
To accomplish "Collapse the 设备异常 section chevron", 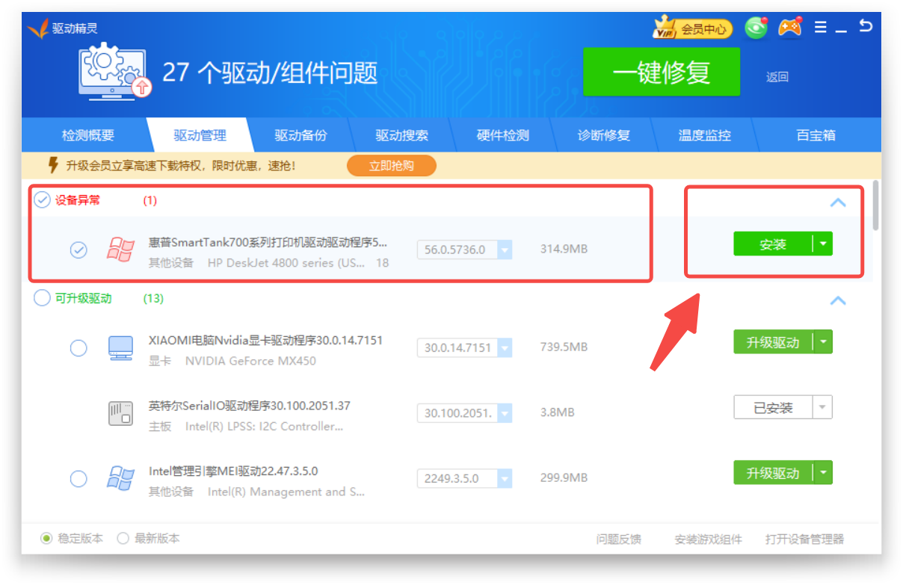I will tap(838, 202).
